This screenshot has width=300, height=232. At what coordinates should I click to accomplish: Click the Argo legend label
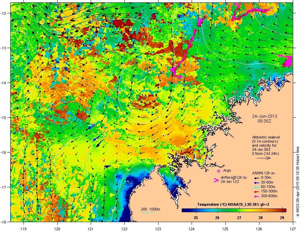[227, 170]
